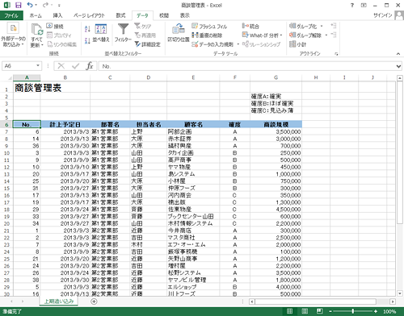Switch to Page Break Preview in status bar

[x=320, y=311]
